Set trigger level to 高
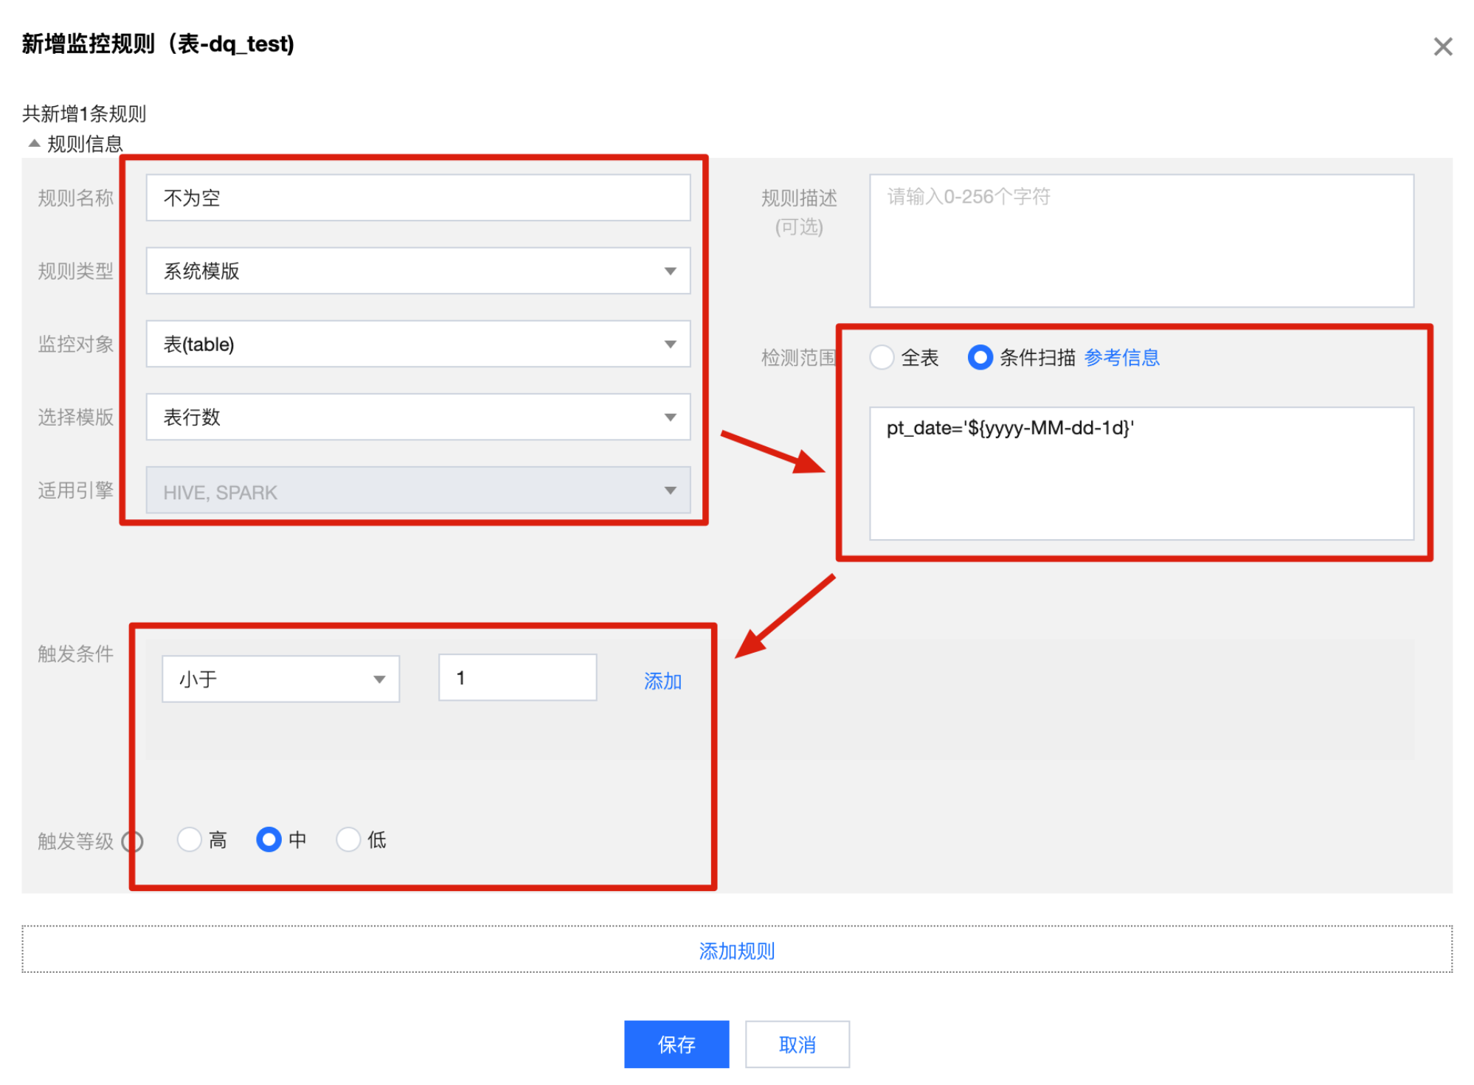The image size is (1474, 1085). (190, 839)
